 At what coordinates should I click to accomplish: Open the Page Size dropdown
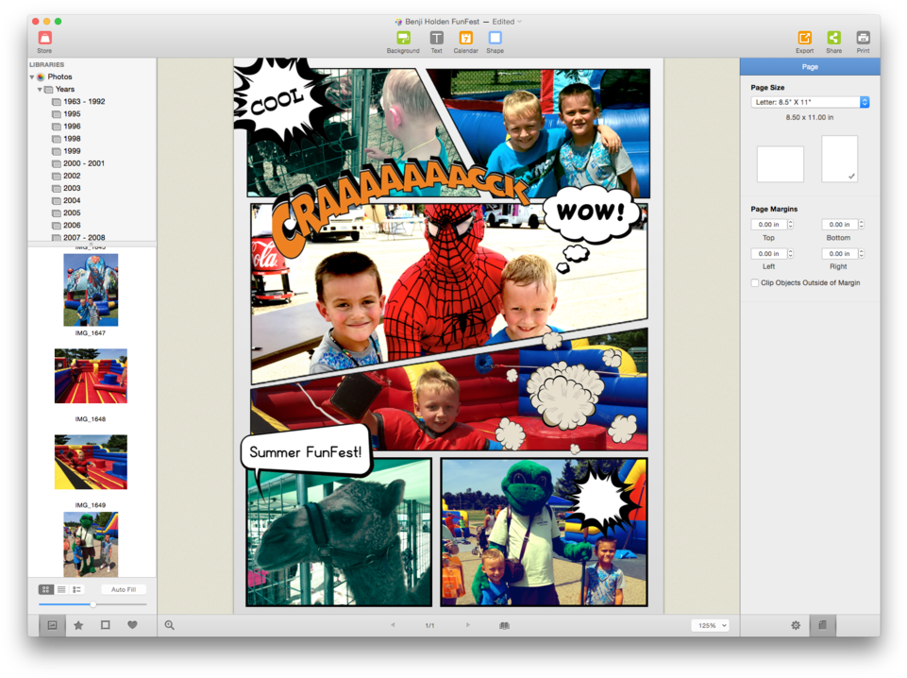809,102
